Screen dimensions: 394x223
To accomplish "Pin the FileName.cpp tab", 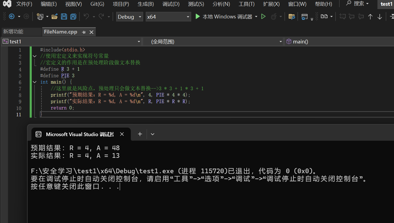I will pyautogui.click(x=84, y=32).
